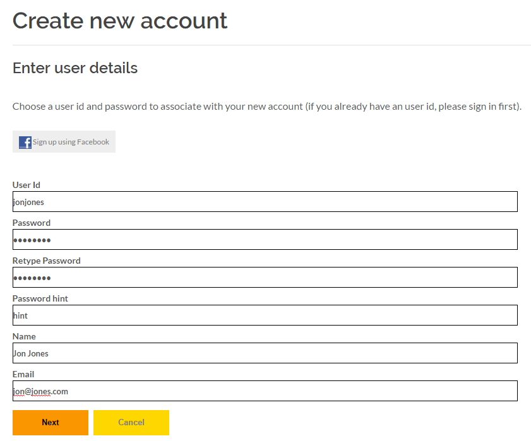Focus the Email field with jon@jones.com
Viewport: 531px width, 441px height.
click(x=265, y=391)
